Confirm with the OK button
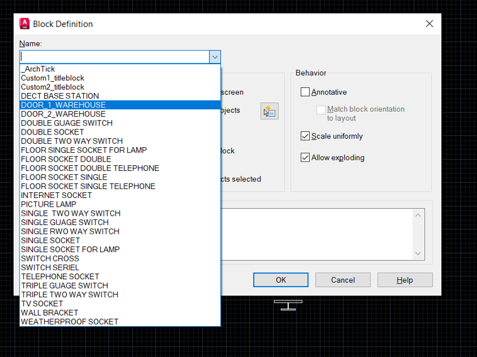The height and width of the screenshot is (357, 477). [x=281, y=280]
